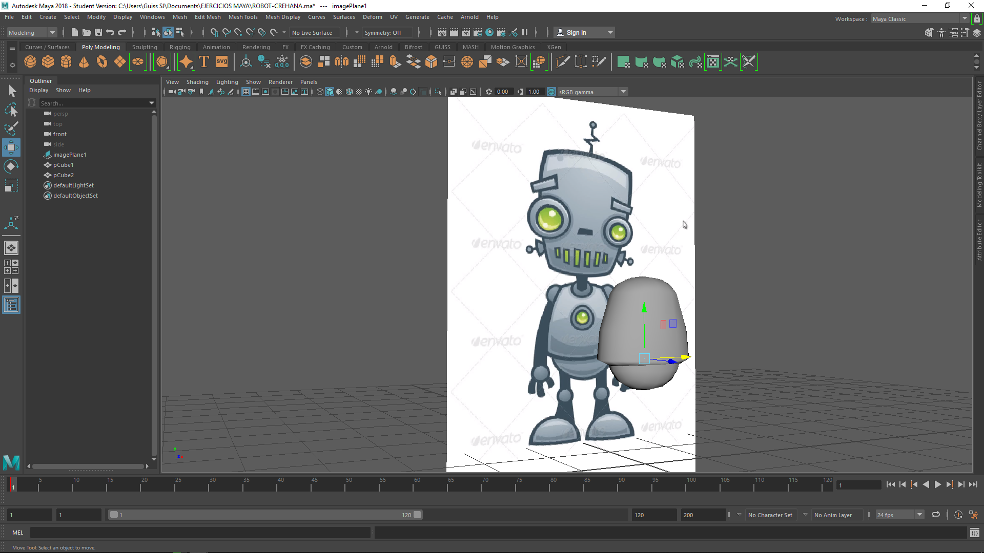This screenshot has width=984, height=553.
Task: Click the MEL script language label
Action: click(17, 533)
